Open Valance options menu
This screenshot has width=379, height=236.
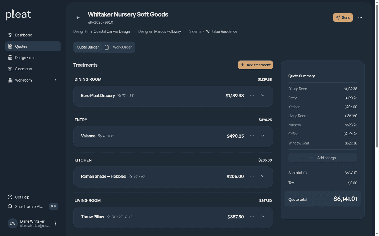[x=252, y=136]
